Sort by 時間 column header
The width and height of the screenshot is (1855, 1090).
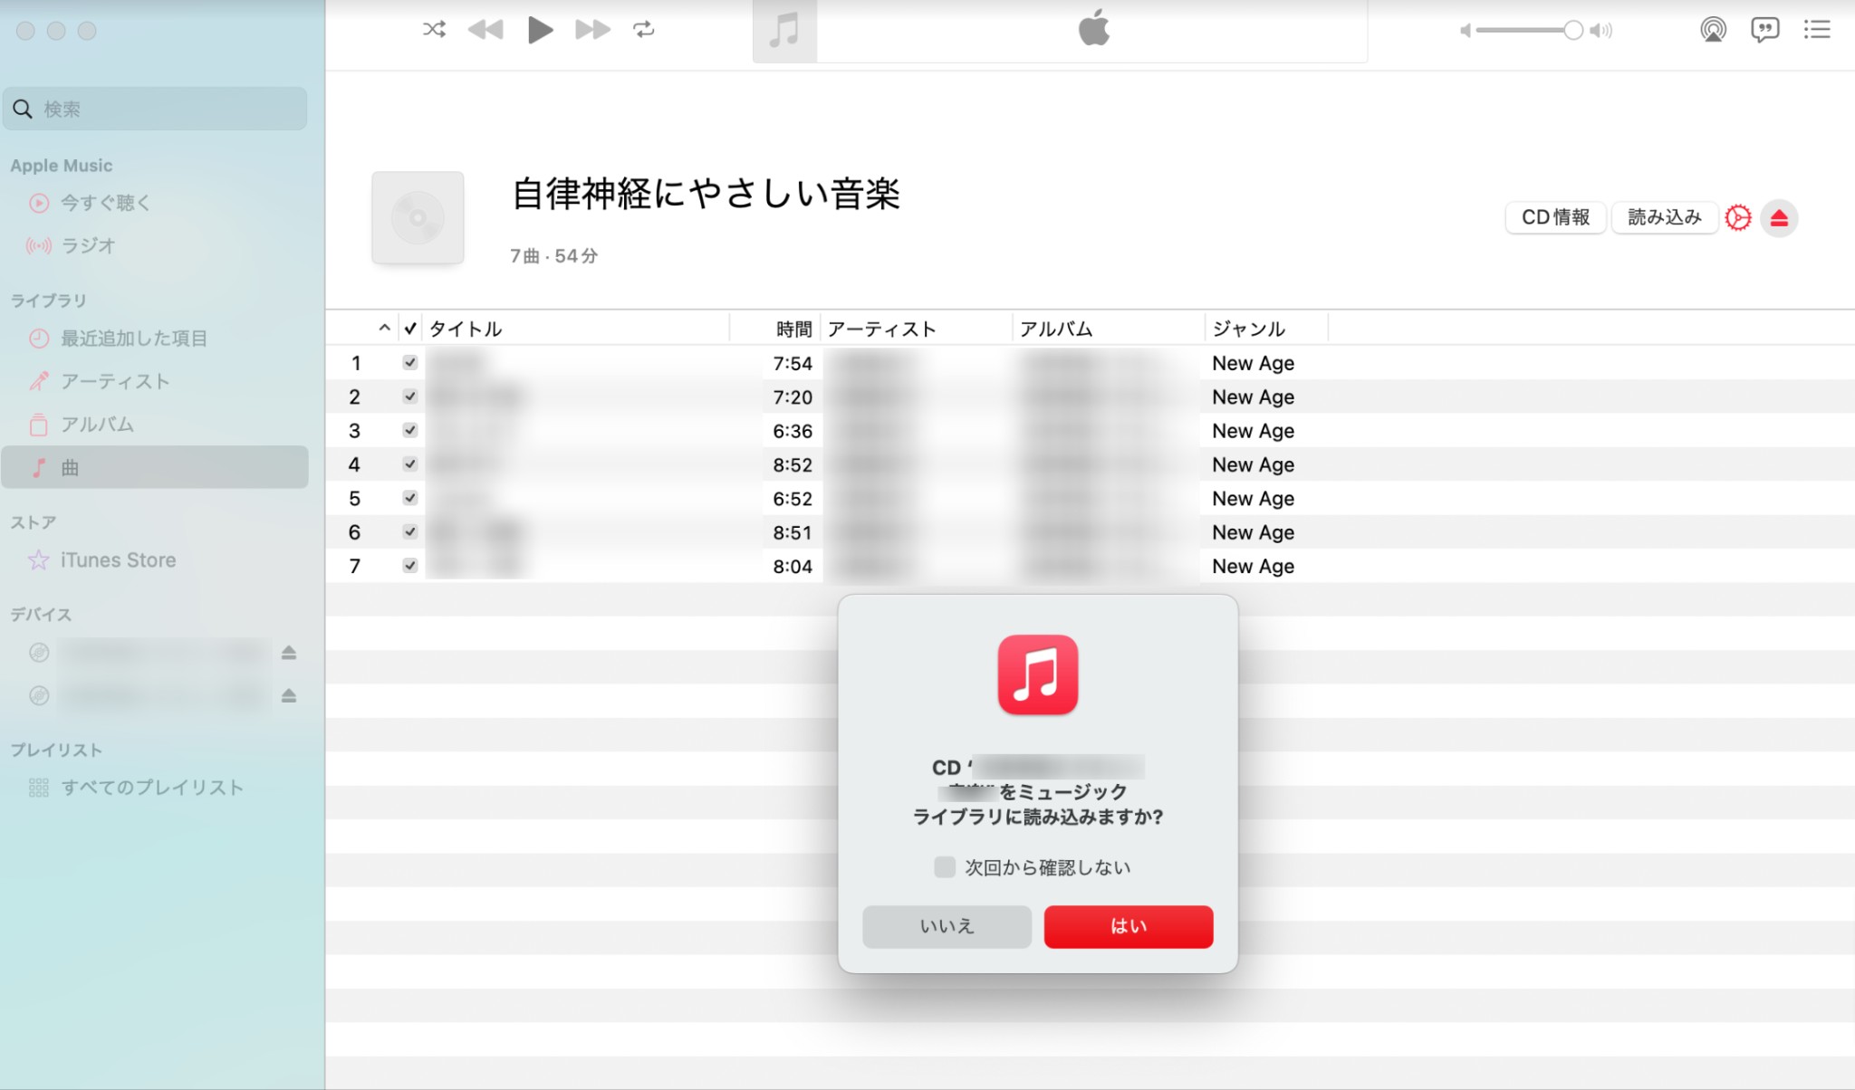point(794,329)
